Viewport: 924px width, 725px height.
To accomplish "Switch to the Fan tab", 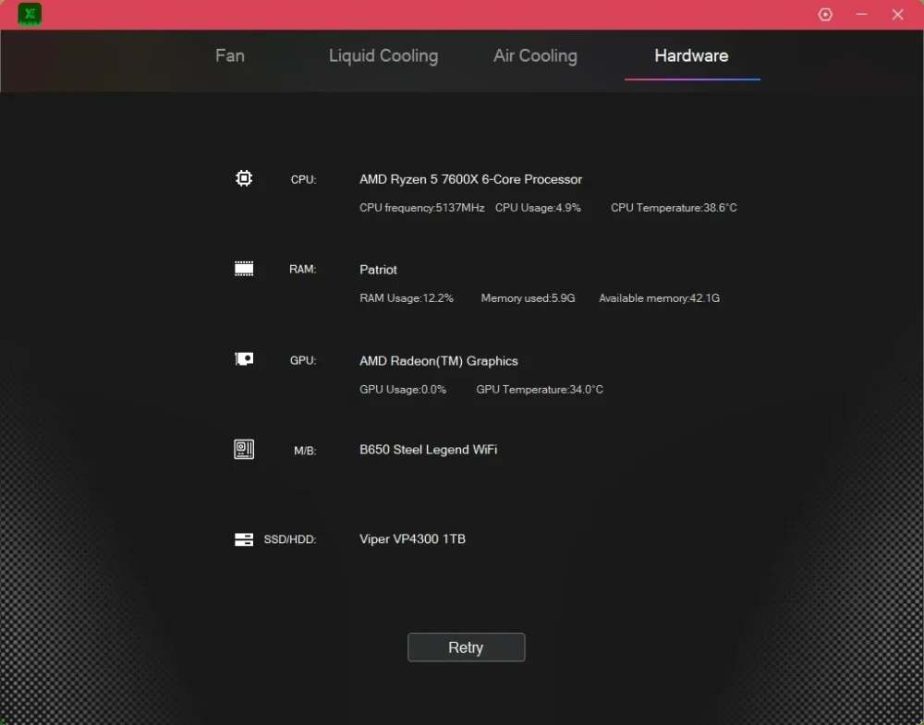I will [230, 56].
